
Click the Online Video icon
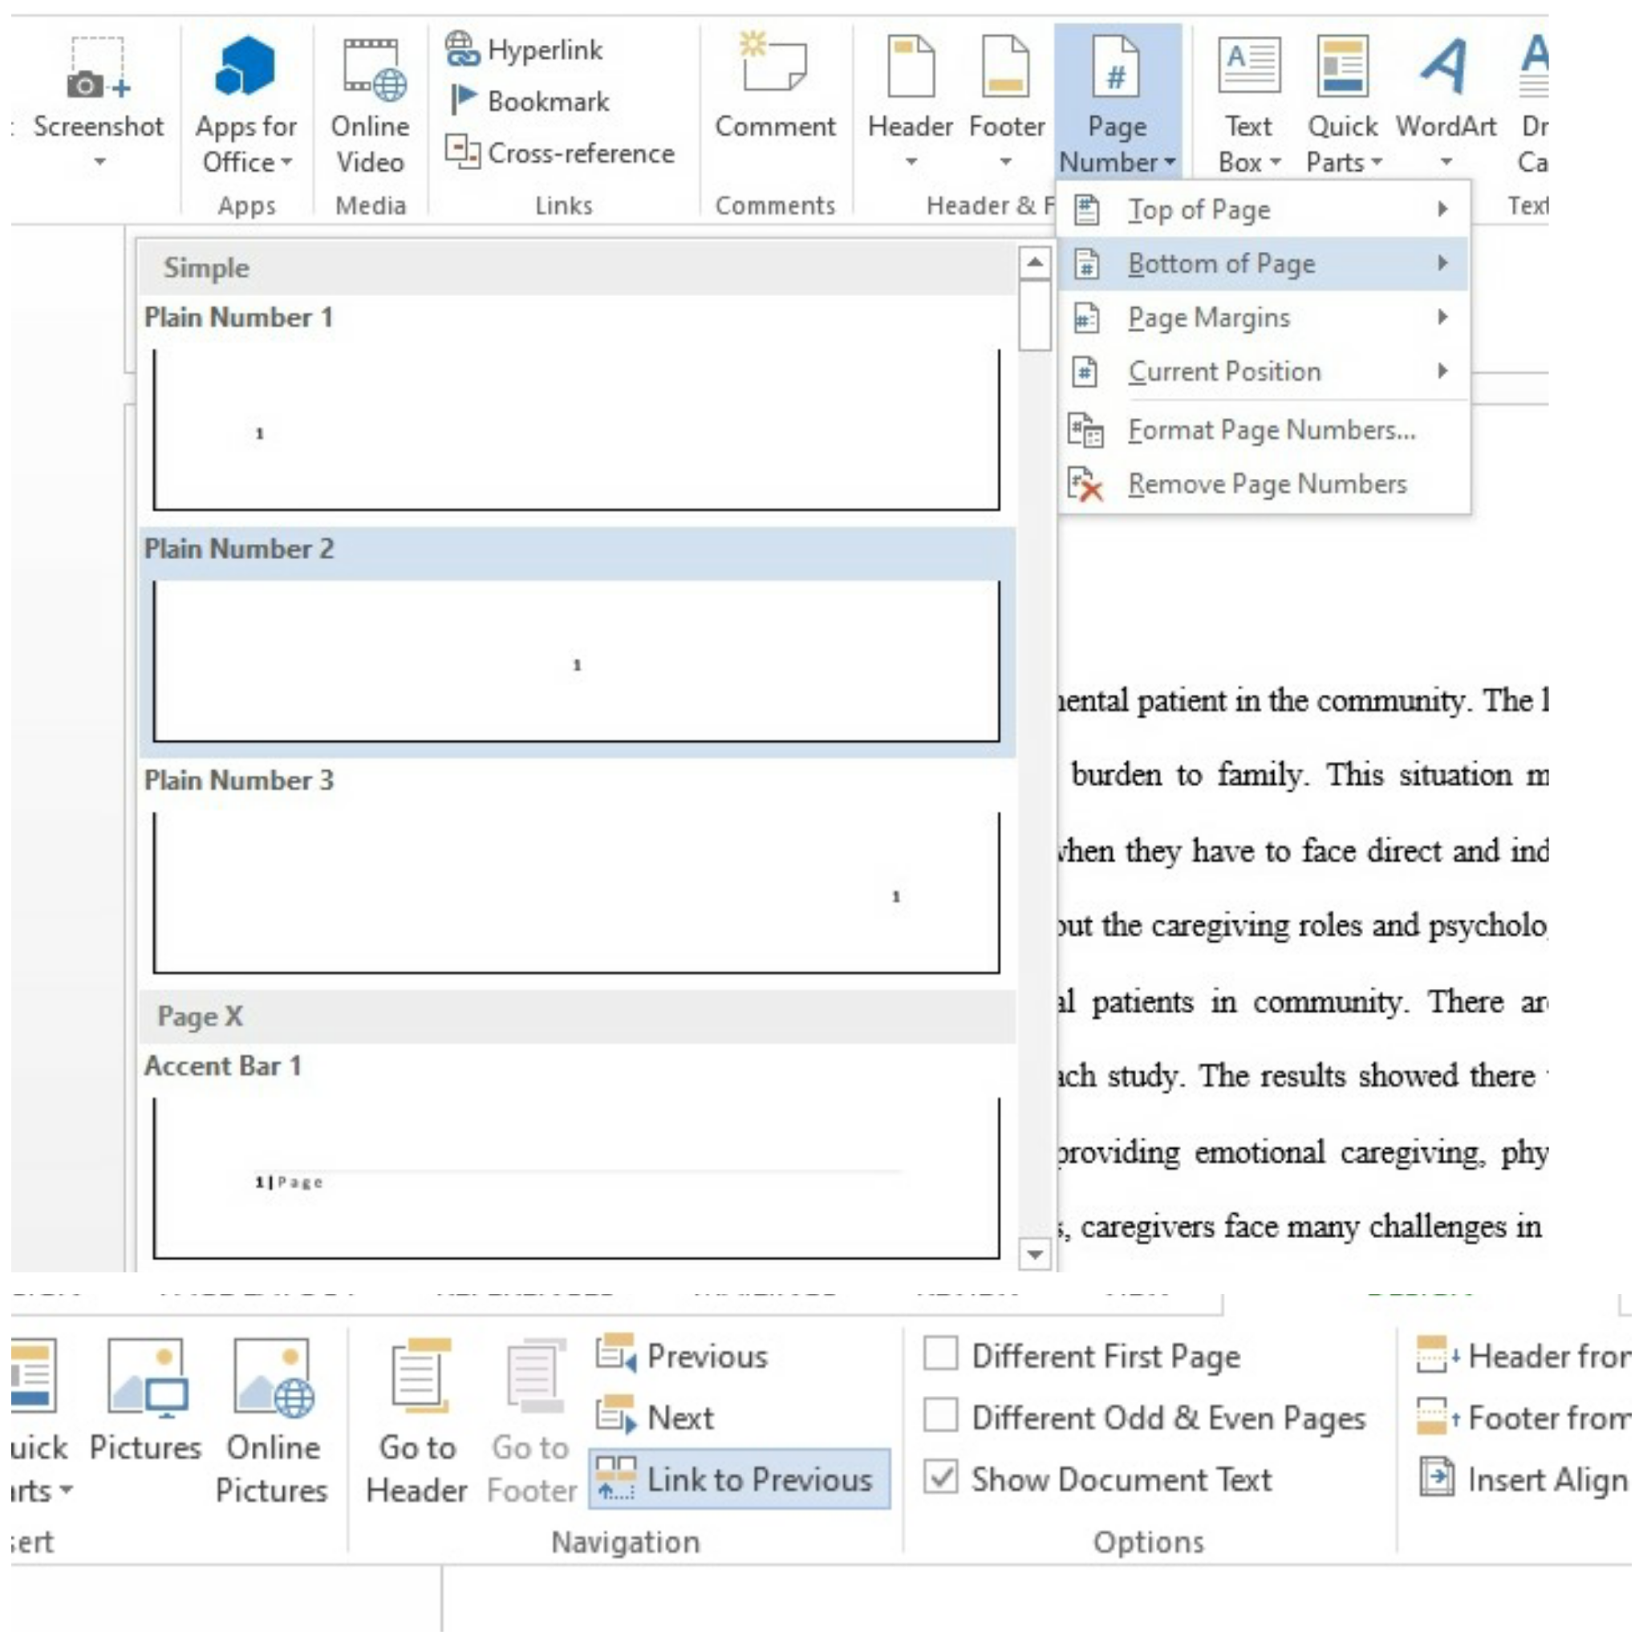pos(371,68)
